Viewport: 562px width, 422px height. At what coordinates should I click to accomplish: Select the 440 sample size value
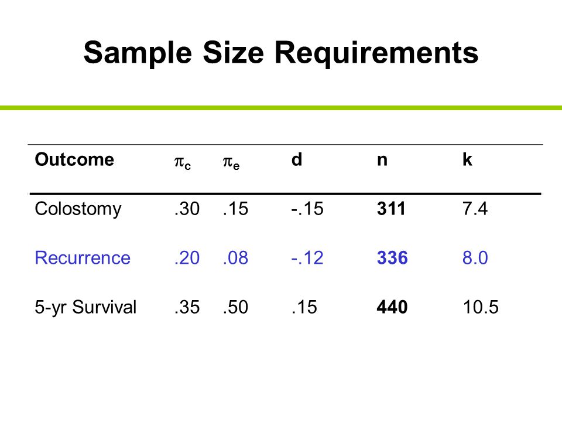[x=392, y=307]
